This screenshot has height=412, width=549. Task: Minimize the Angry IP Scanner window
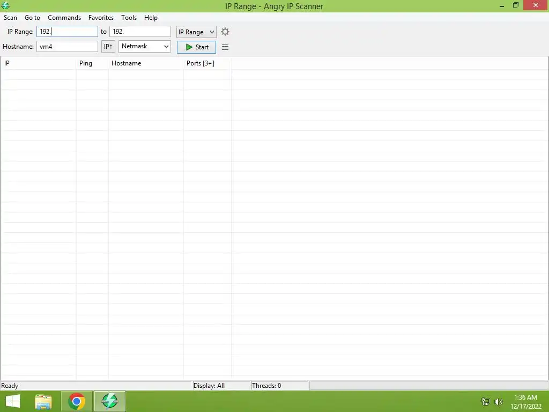pyautogui.click(x=502, y=5)
